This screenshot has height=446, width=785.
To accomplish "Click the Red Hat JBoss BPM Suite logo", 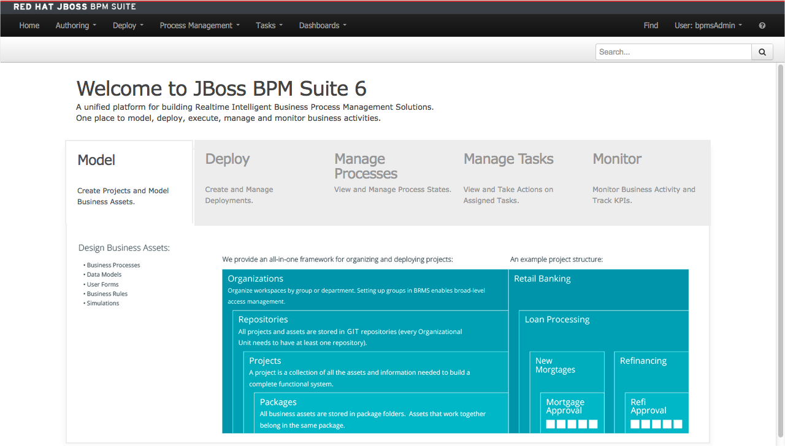I will click(74, 6).
